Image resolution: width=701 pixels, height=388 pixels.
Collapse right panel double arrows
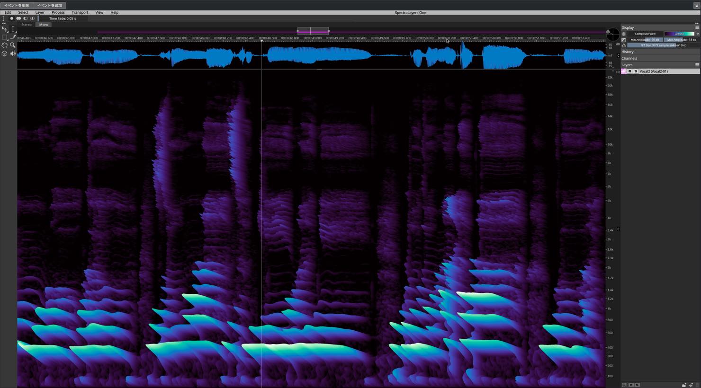coord(697,23)
